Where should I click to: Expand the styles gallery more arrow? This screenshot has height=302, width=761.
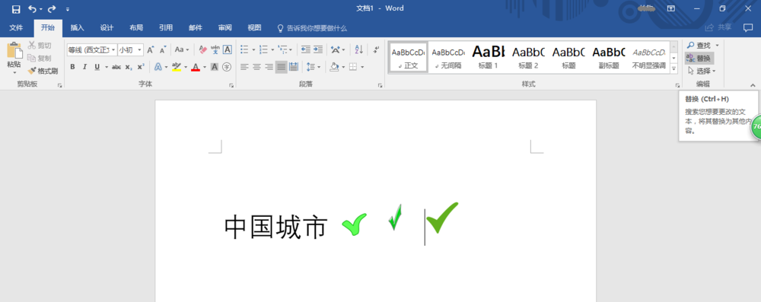(x=673, y=69)
